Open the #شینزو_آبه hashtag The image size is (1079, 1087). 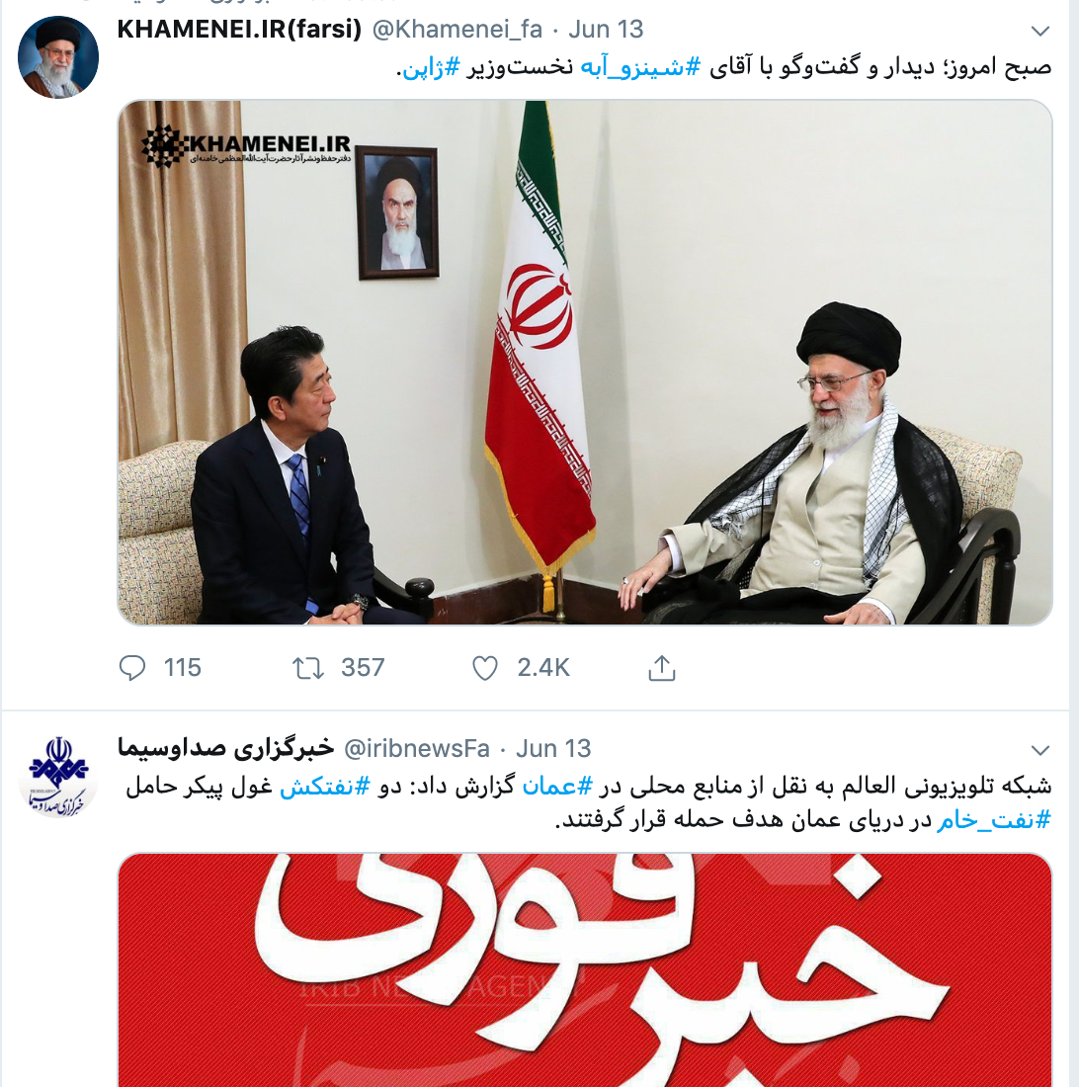click(x=640, y=67)
